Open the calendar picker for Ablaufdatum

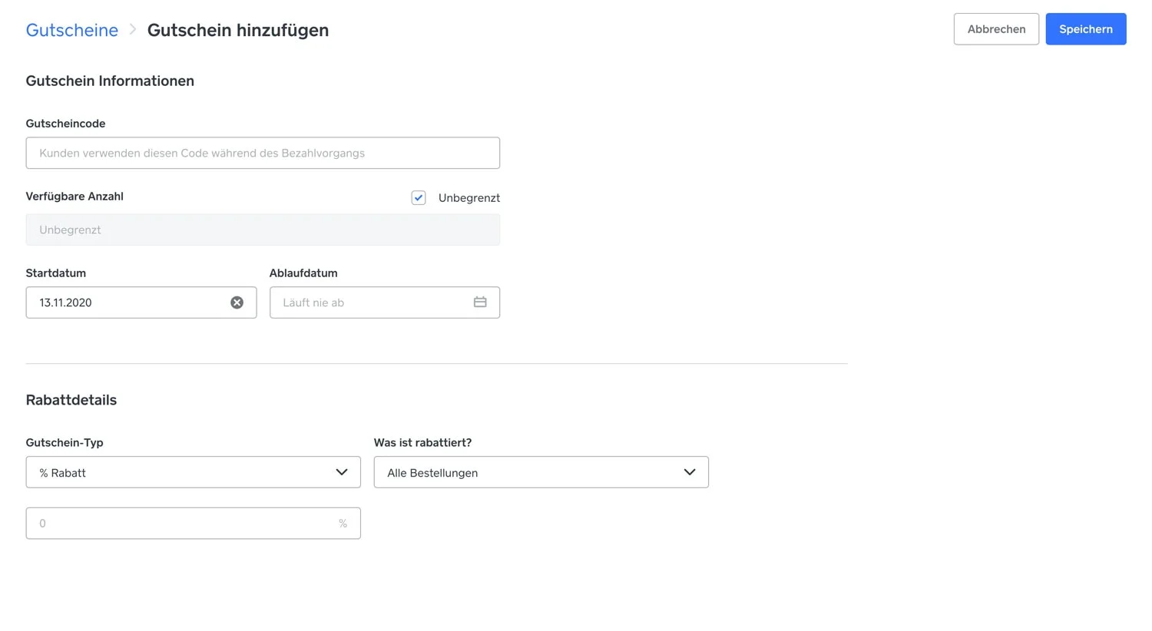(481, 302)
